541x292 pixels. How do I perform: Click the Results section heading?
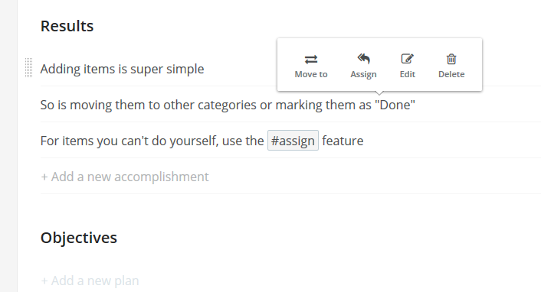click(67, 26)
